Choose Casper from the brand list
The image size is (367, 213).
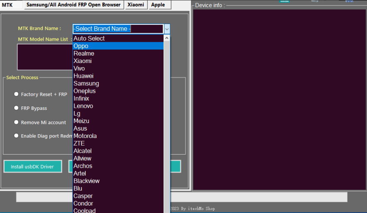click(118, 196)
